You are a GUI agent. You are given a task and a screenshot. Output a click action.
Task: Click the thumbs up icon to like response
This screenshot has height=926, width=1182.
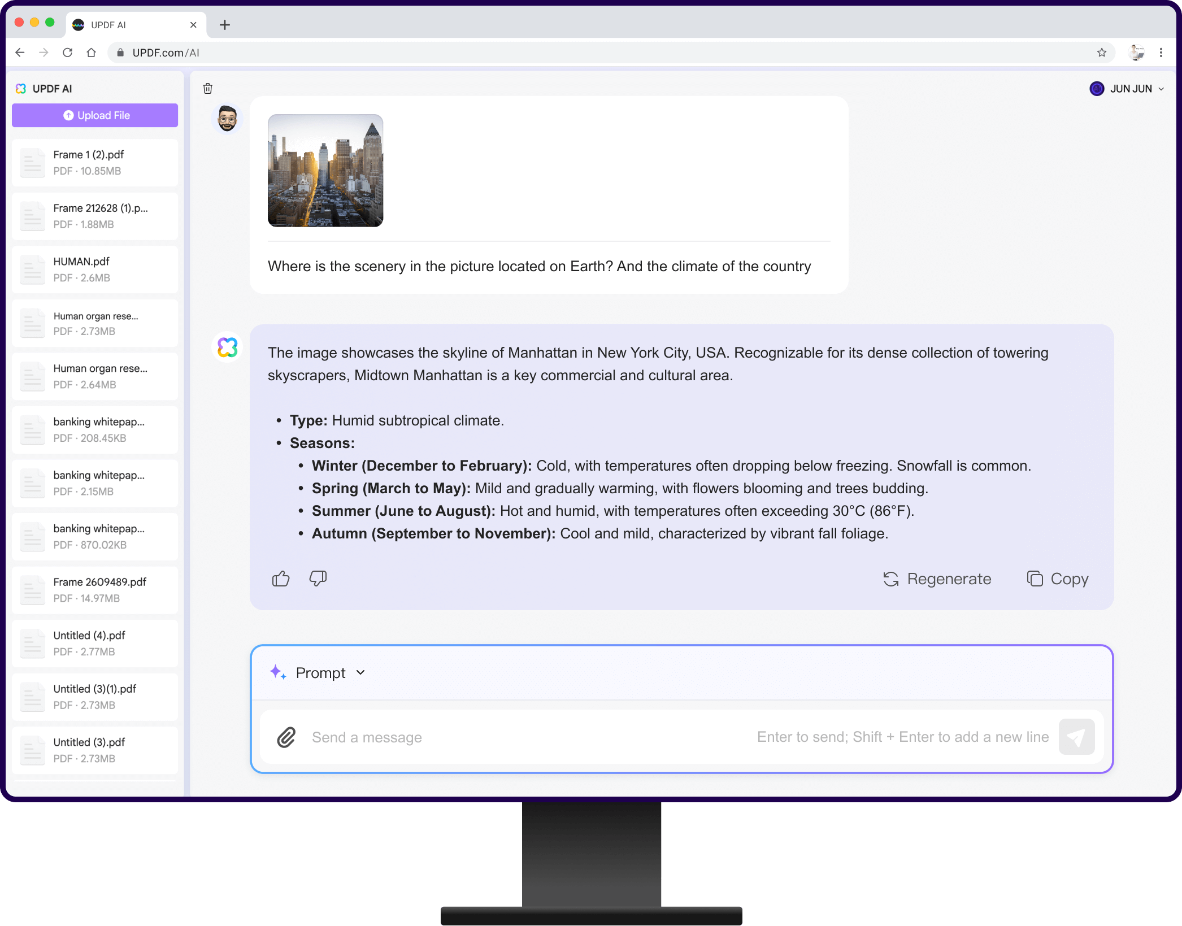[x=282, y=577]
